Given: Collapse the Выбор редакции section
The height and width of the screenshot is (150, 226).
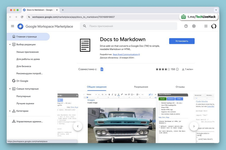Looking at the screenshot, I should point(10,45).
